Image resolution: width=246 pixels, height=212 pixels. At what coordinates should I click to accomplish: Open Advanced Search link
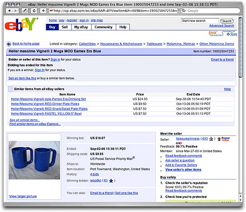[222, 26]
